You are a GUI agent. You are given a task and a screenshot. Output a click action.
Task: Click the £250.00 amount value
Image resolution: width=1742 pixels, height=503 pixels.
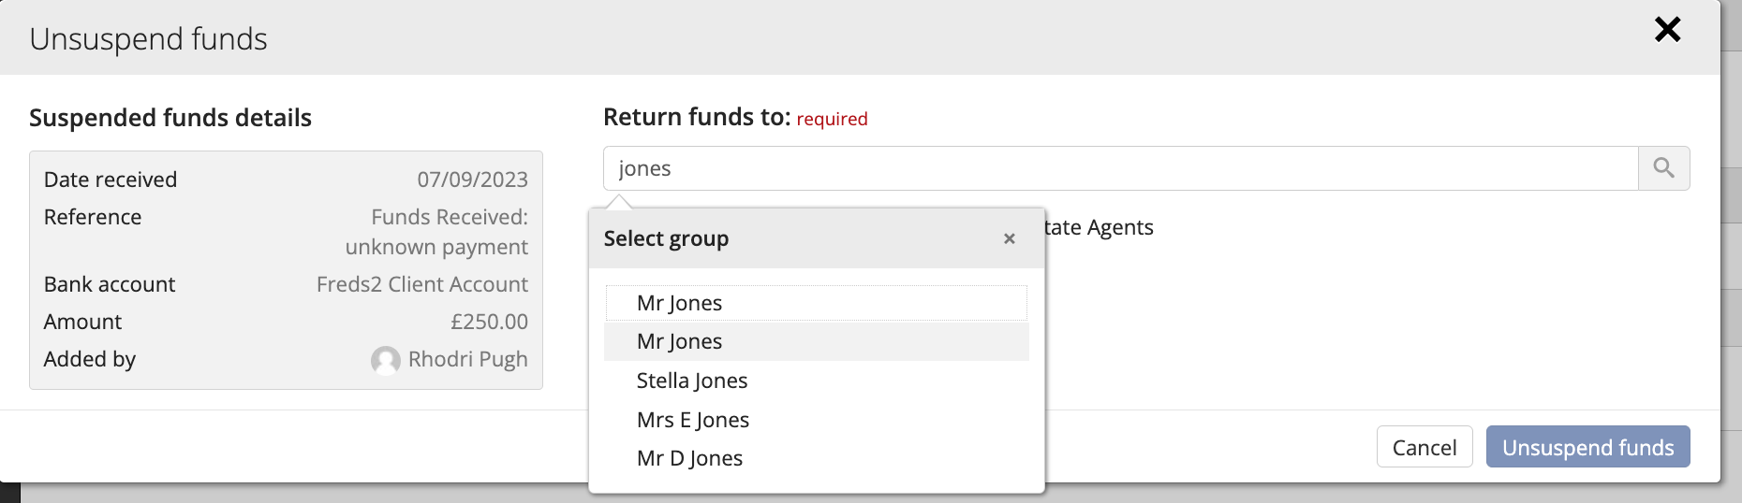489,322
